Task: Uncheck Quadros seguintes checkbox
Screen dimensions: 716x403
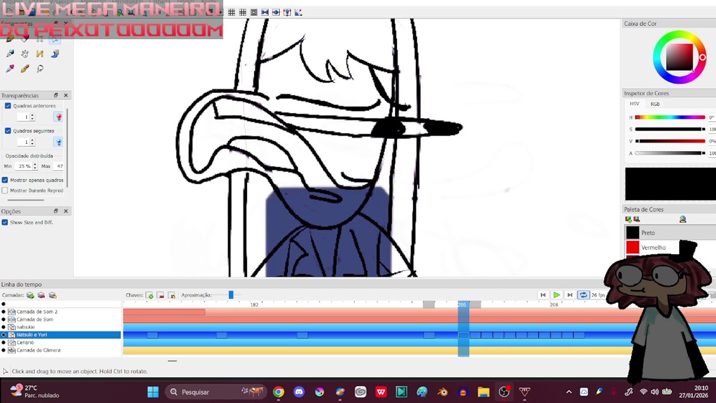Action: point(8,131)
